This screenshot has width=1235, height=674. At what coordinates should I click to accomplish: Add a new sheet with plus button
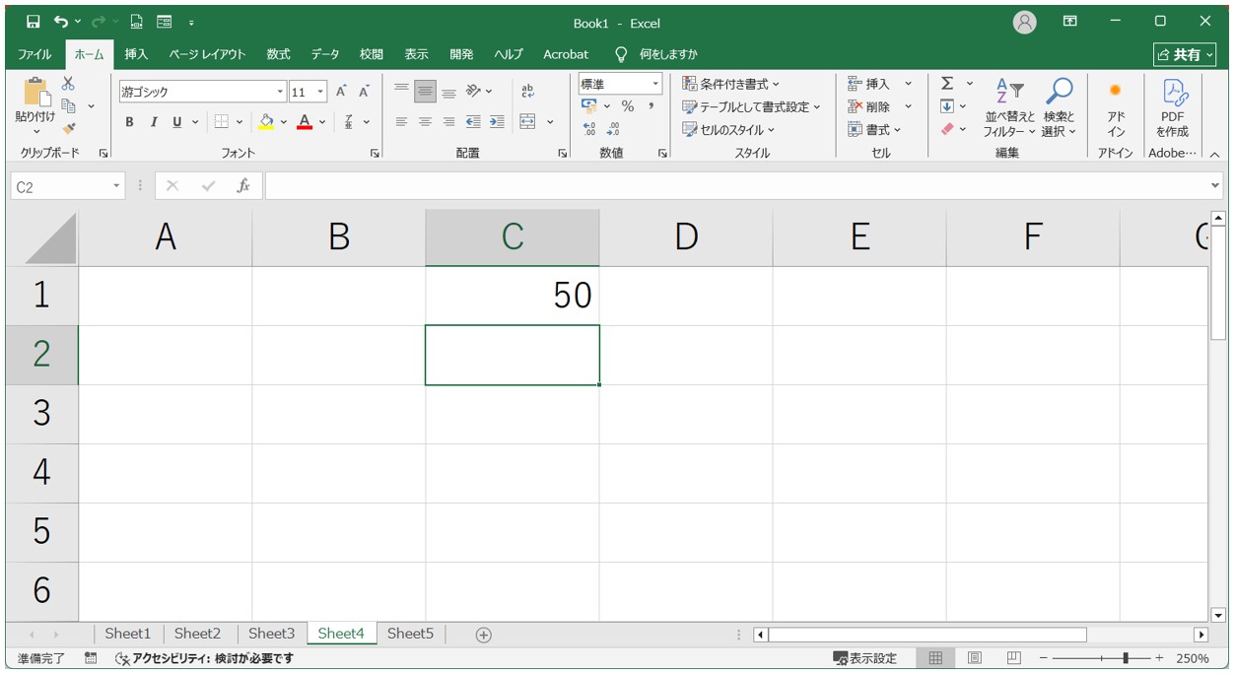pyautogui.click(x=483, y=635)
